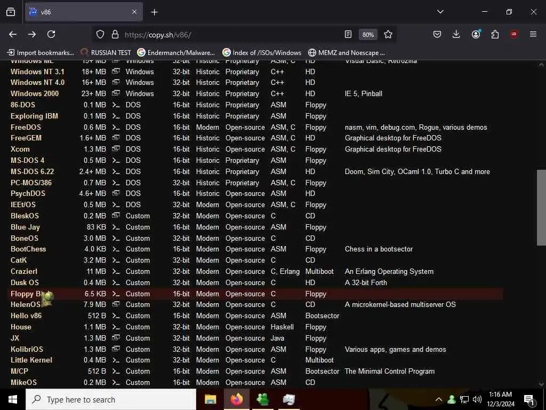Click the scrollbar down arrow
This screenshot has height=410, width=546.
pos(541,384)
